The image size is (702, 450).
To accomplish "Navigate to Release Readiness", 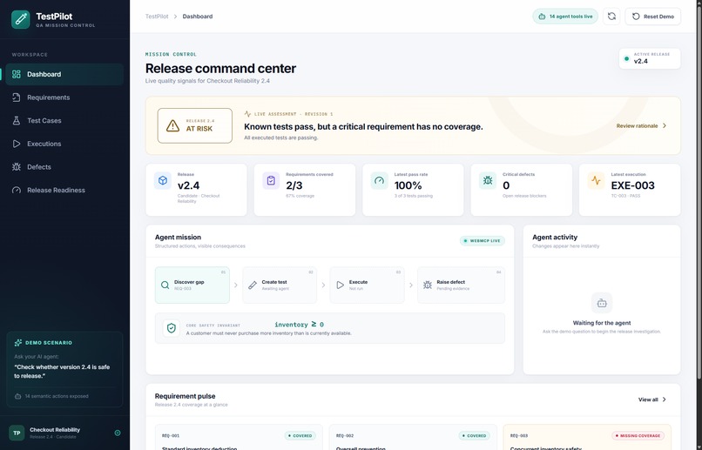I will pos(64,190).
